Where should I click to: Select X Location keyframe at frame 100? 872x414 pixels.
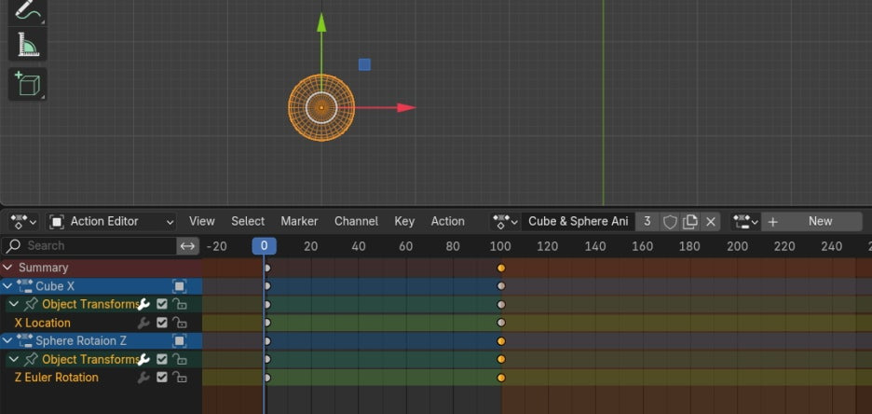point(501,323)
